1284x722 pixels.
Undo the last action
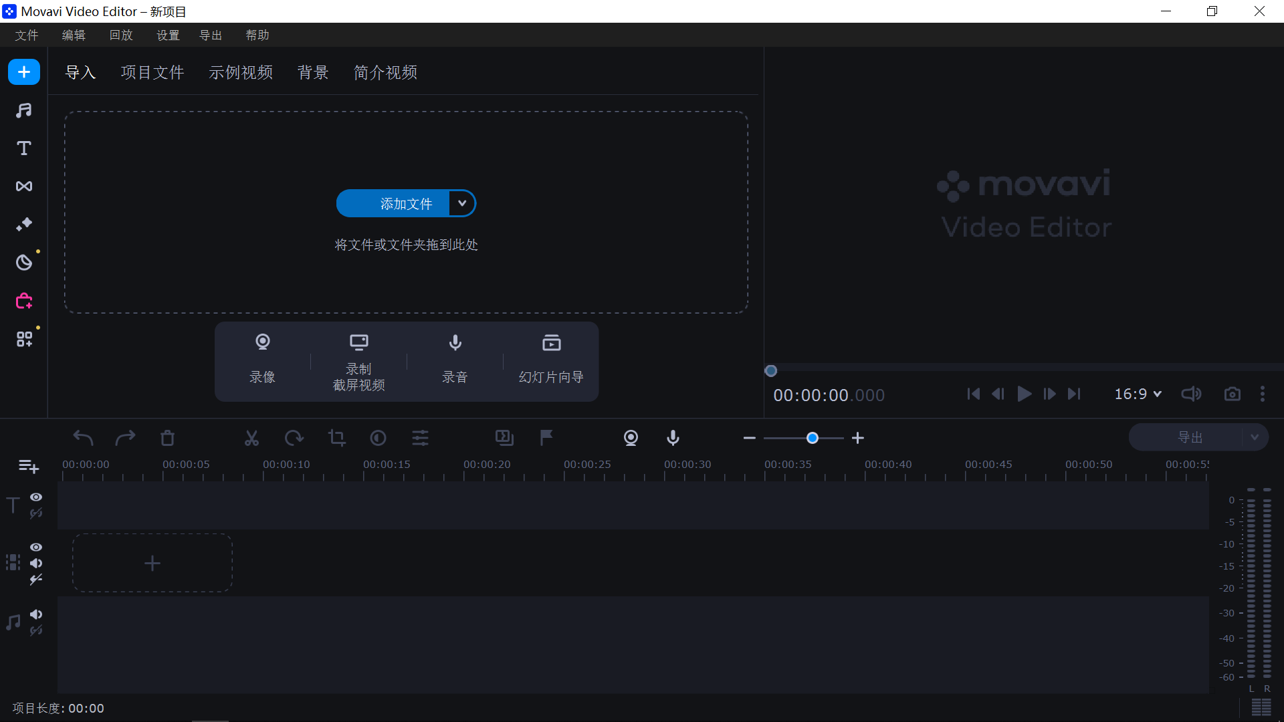[83, 438]
